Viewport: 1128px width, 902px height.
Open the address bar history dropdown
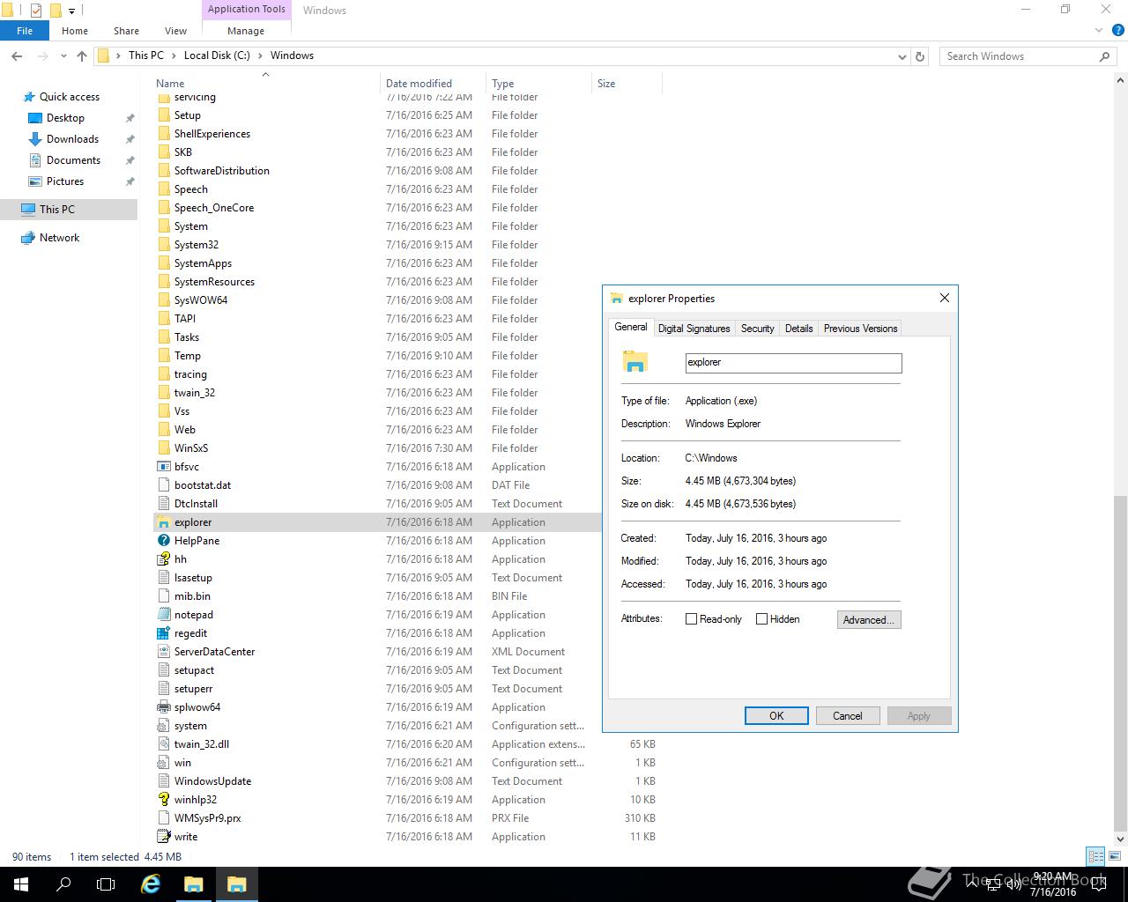click(x=902, y=56)
